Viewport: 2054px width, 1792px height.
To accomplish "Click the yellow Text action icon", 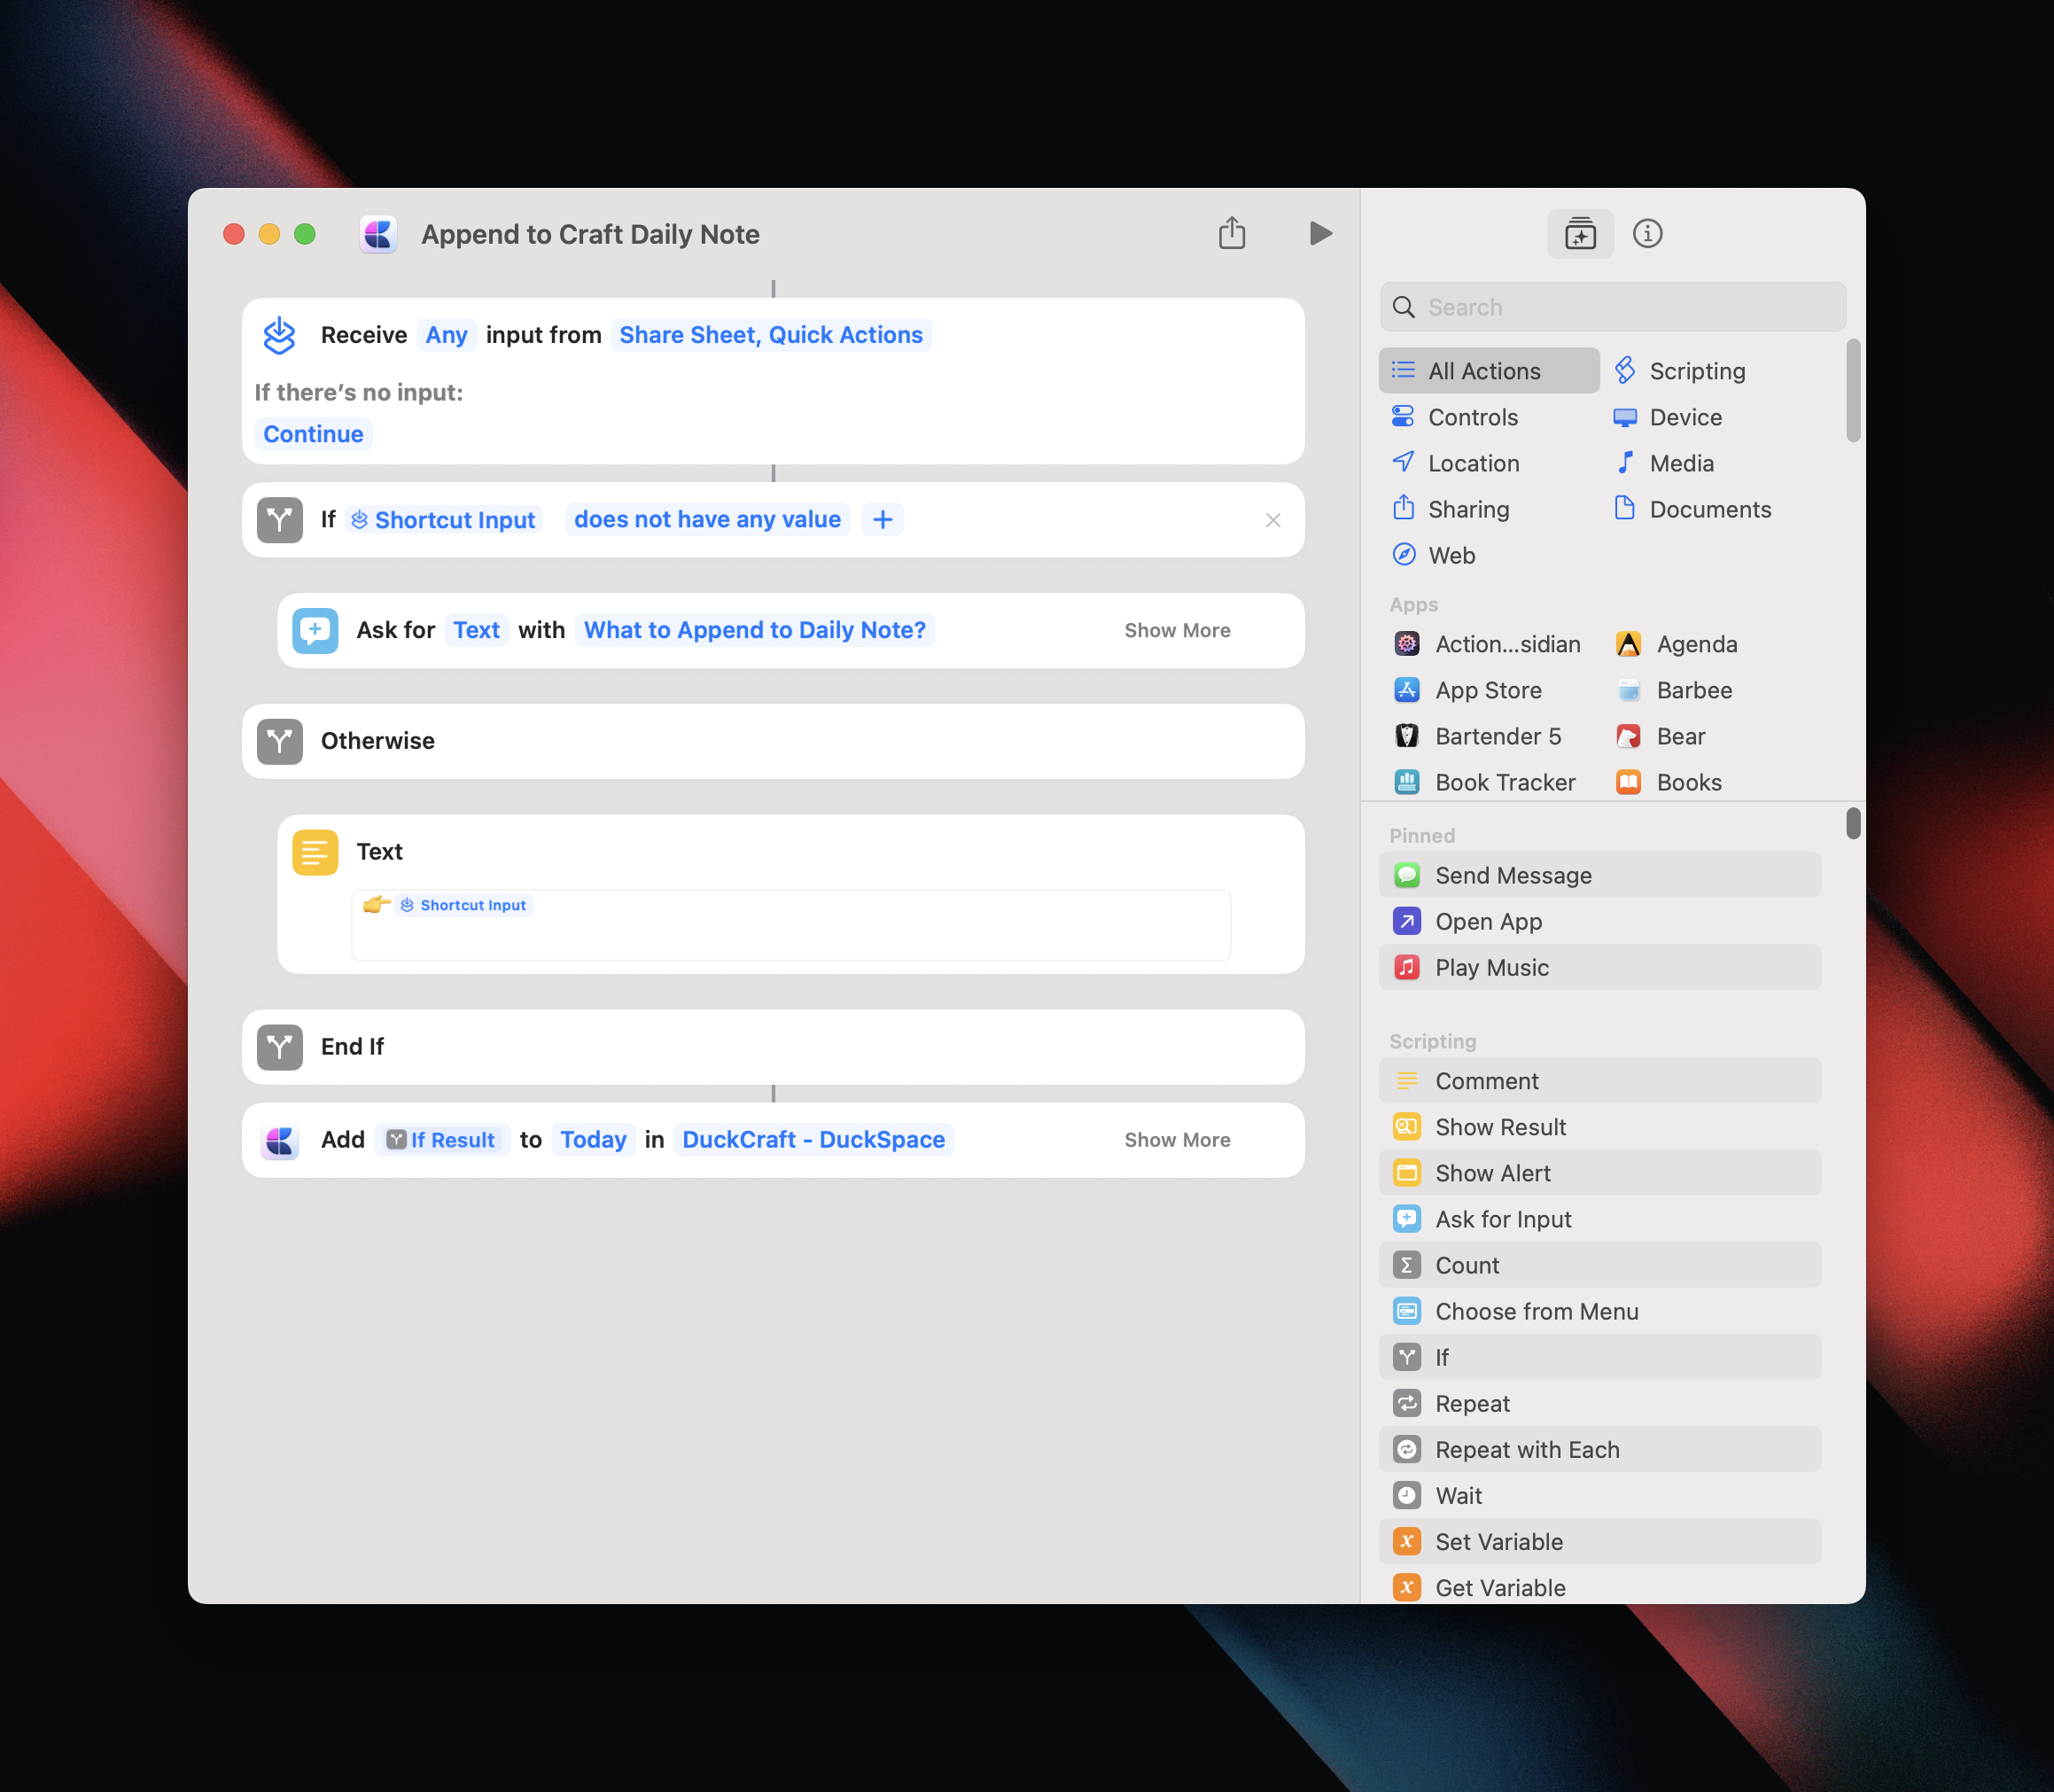I will coord(315,852).
